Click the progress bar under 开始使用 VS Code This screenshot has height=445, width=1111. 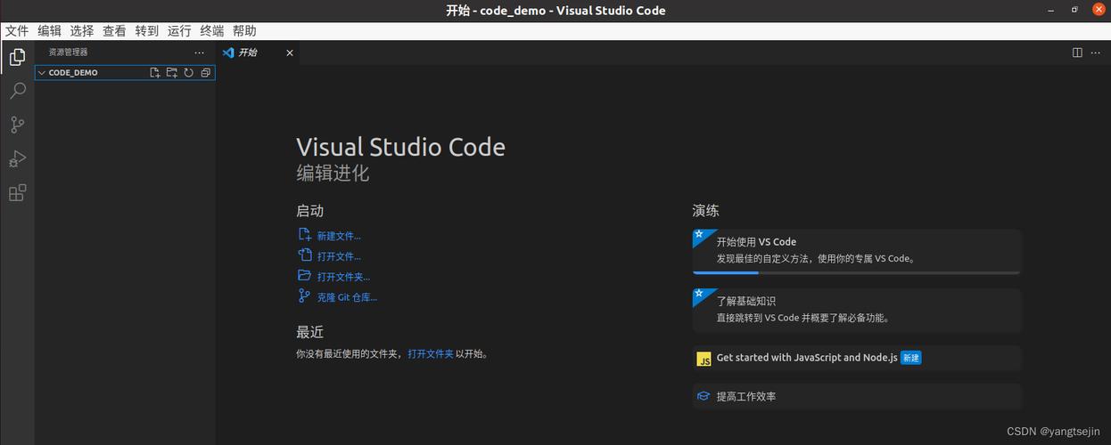pos(857,273)
